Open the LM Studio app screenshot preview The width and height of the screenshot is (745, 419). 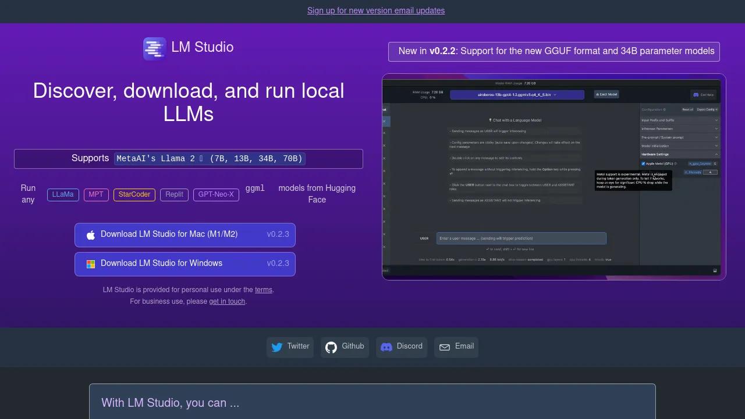pos(554,177)
